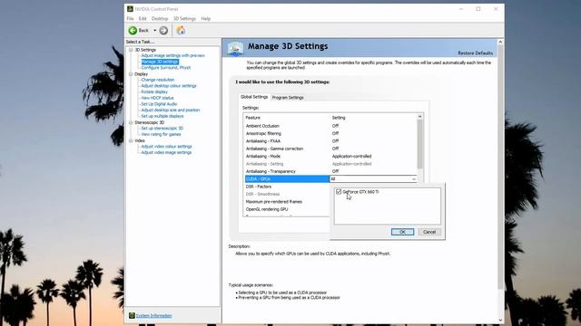Click main page scroll-down arrow
This screenshot has height=326, width=581.
[500, 320]
